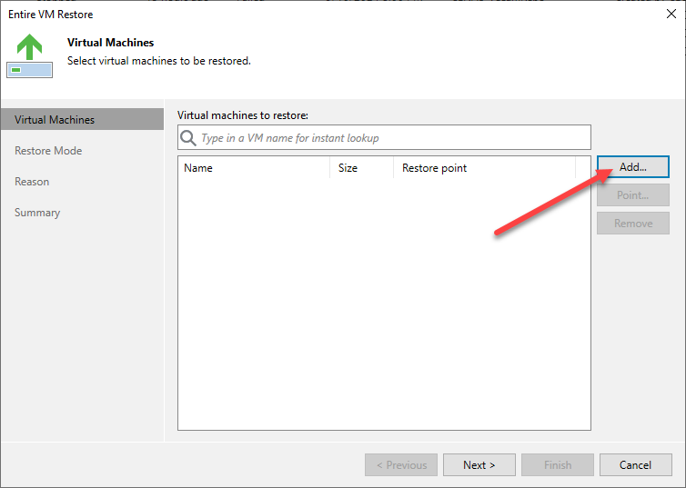The height and width of the screenshot is (488, 686).
Task: Click the Entire VM Restore title bar
Action: (332, 14)
